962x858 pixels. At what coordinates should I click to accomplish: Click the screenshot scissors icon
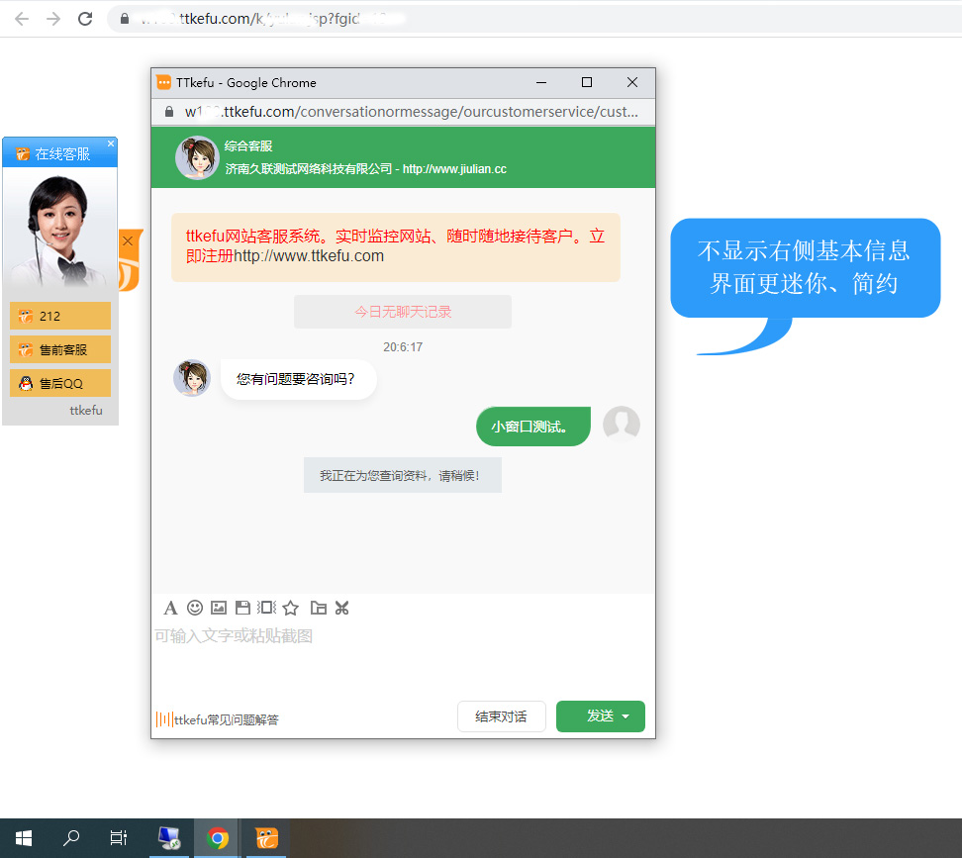point(342,608)
